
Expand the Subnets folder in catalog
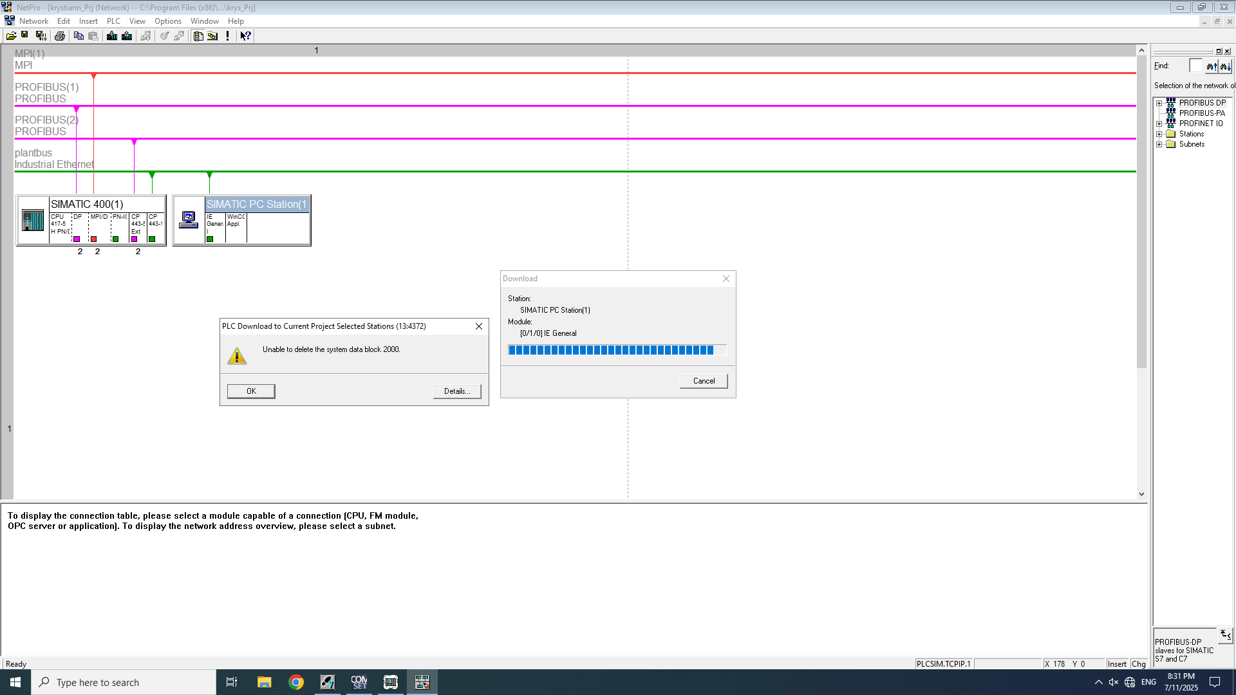coord(1159,144)
